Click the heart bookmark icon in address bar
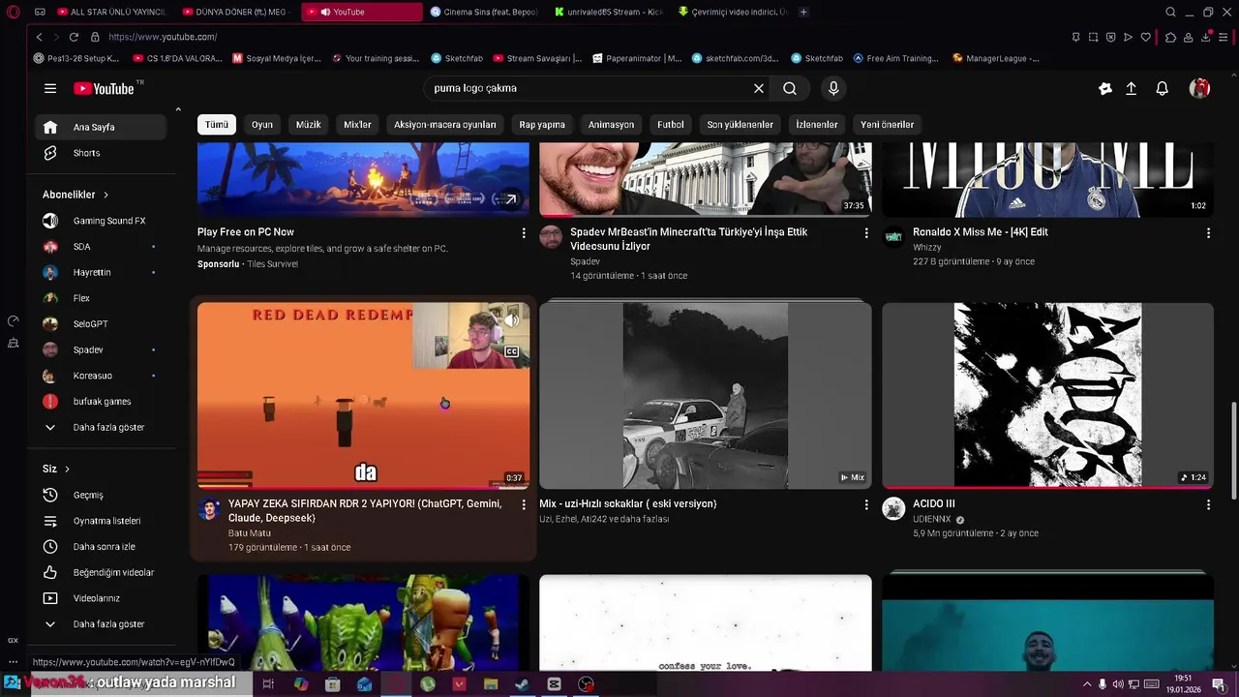Screen dimensions: 1239x697 click(1145, 37)
